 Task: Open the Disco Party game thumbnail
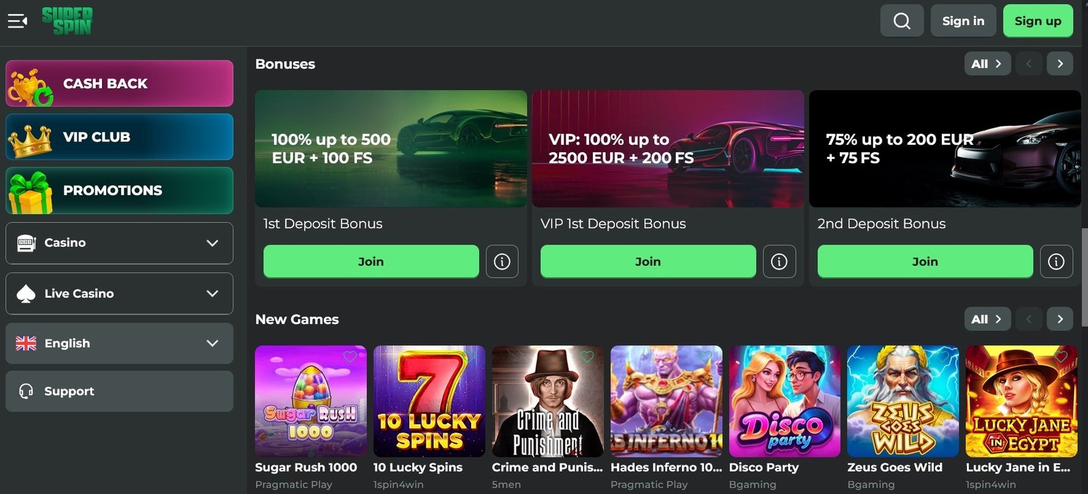point(784,401)
